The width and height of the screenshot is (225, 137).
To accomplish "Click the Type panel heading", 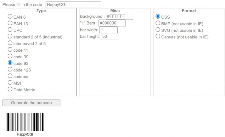I will pos(41,11).
